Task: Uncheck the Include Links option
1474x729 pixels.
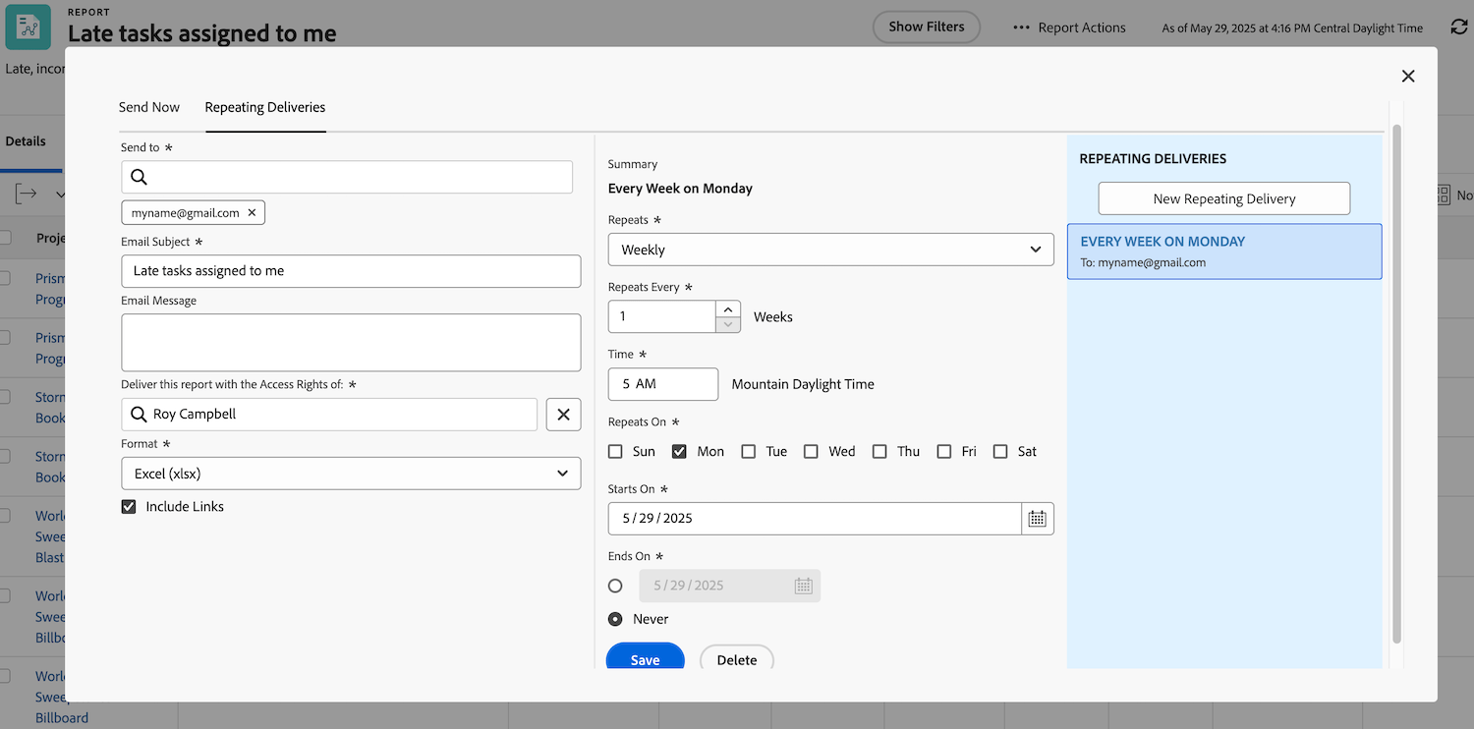Action: (x=128, y=506)
